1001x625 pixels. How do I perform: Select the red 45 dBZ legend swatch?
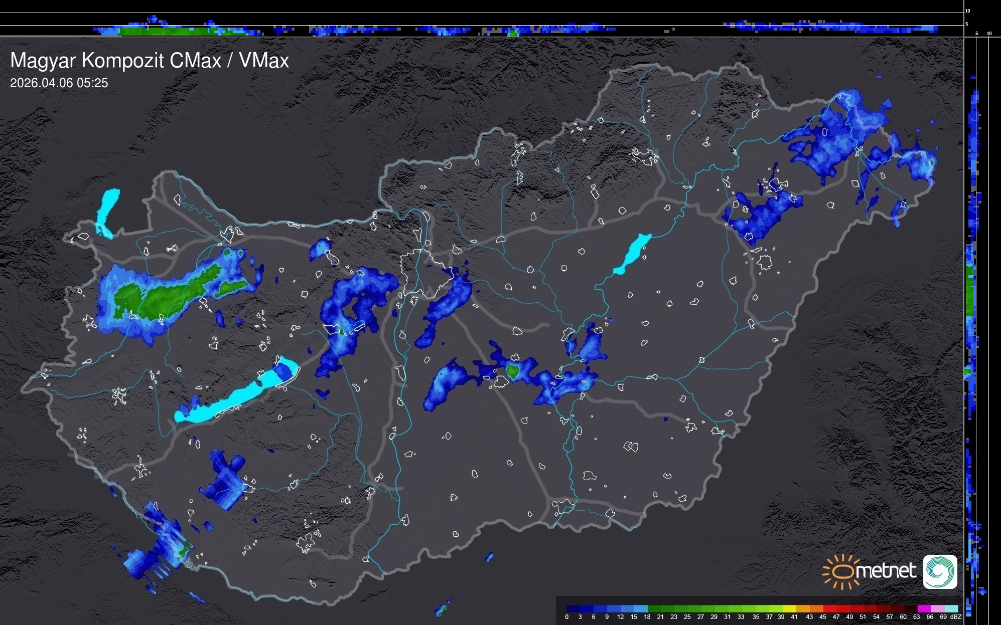[x=829, y=609]
